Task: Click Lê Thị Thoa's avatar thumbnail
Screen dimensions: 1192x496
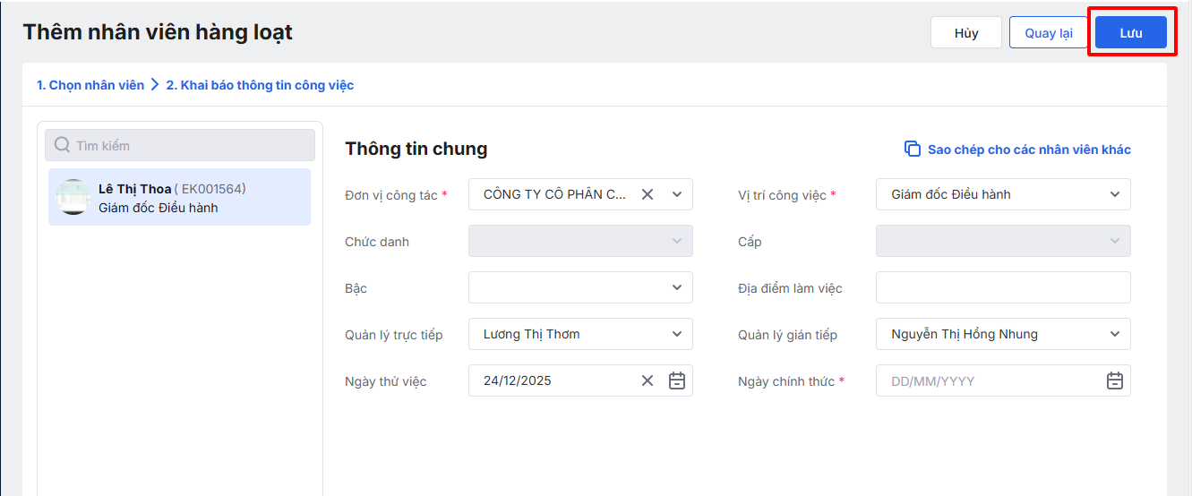Action: (72, 197)
